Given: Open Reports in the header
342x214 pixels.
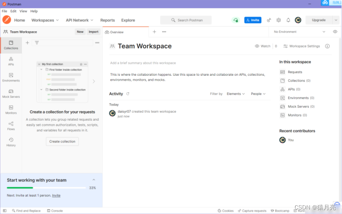Looking at the screenshot, I should coord(108,20).
